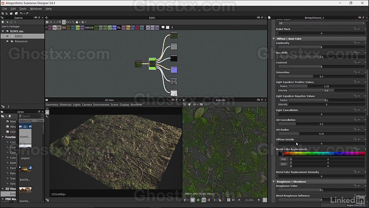The width and height of the screenshot is (369, 208).
Task: Click the info icon in Basecolor view toolbar
Action: 215,200
